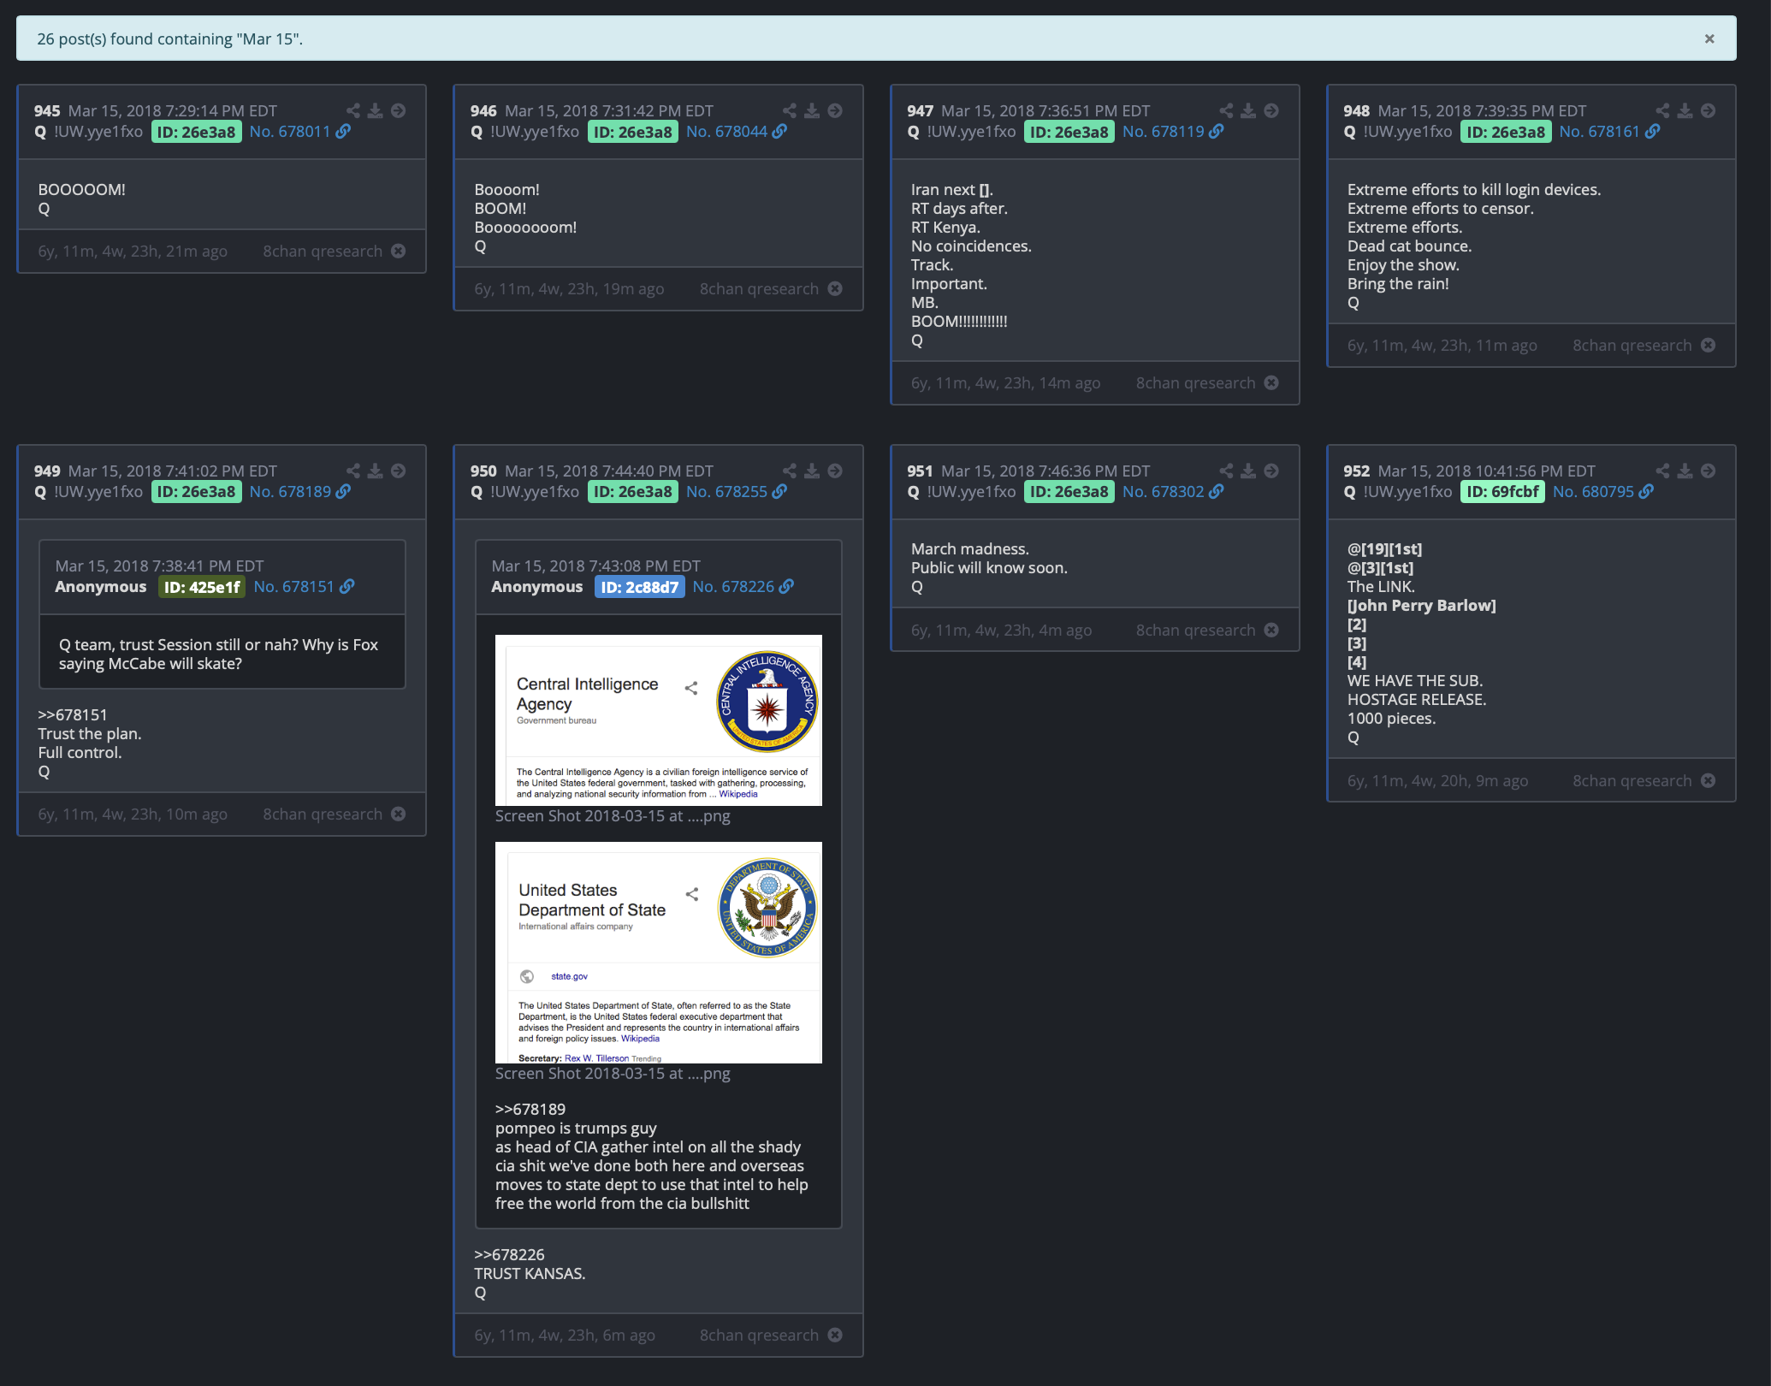
Task: Select ID 2c88d7 badge
Action: (x=639, y=587)
